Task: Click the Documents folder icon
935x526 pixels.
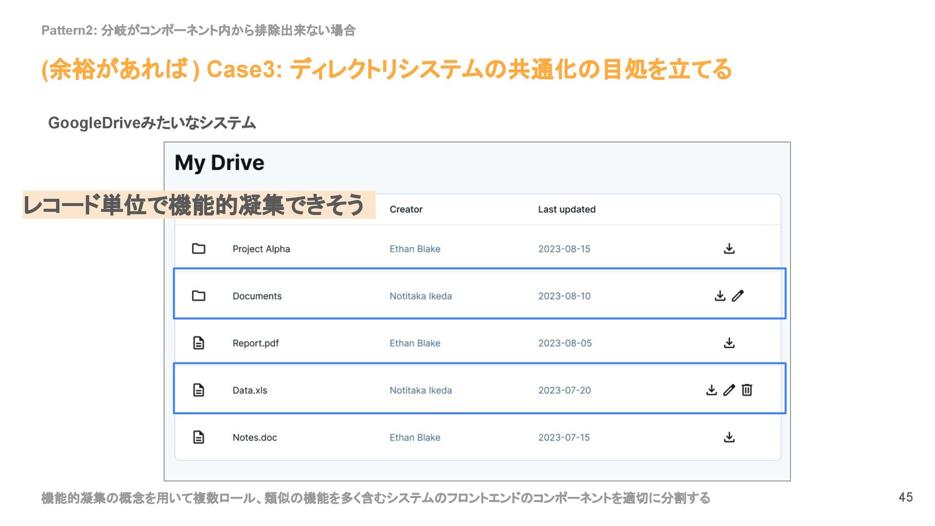Action: 199,296
